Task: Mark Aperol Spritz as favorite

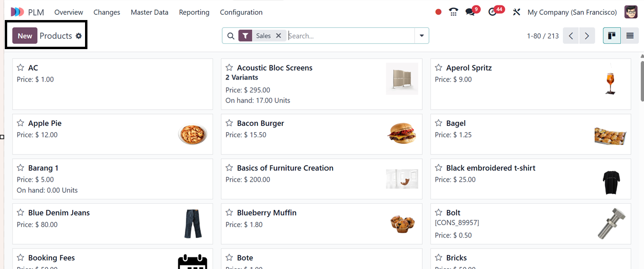Action: coord(439,68)
